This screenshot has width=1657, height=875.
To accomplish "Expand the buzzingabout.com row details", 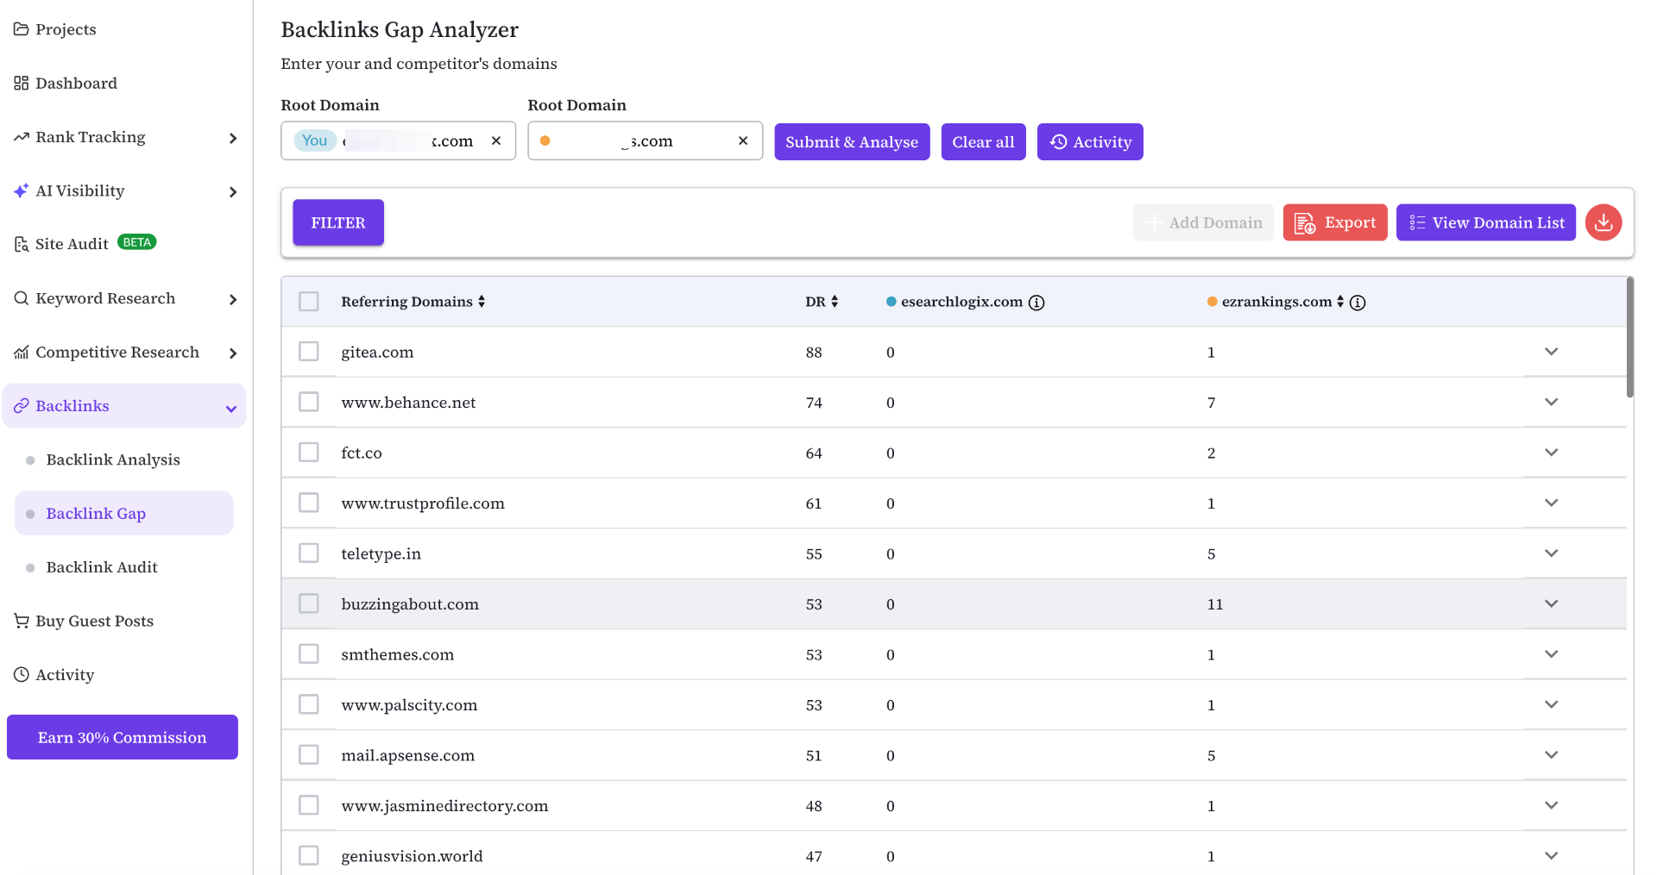I will (x=1552, y=603).
